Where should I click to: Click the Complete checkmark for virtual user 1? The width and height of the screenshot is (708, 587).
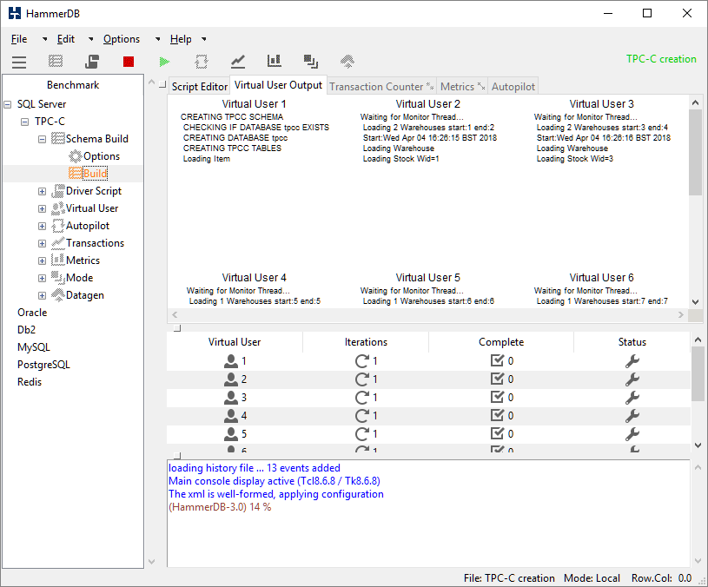coord(497,360)
